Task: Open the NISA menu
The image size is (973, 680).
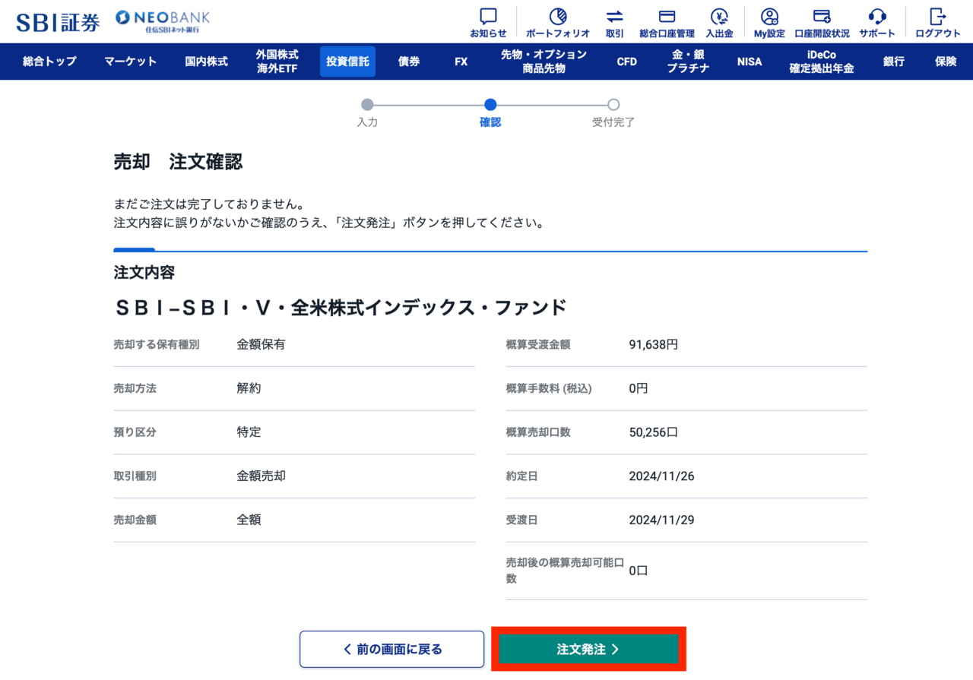Action: coord(749,62)
